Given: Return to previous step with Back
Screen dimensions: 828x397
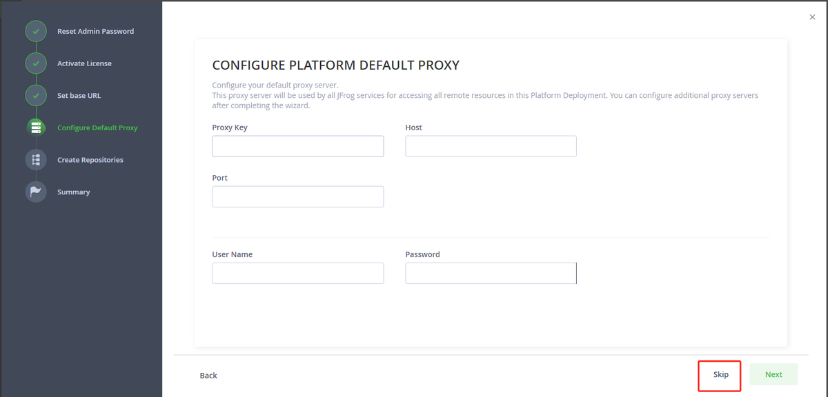Looking at the screenshot, I should (x=208, y=376).
